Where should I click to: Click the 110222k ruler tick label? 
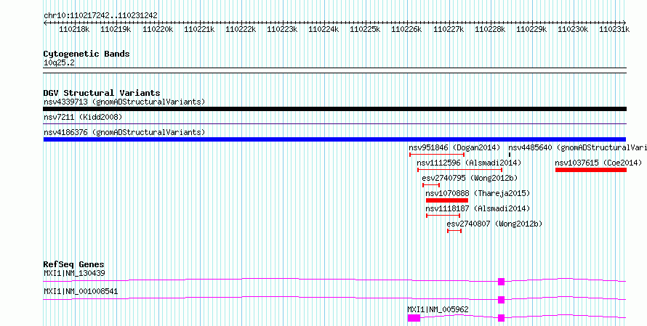pyautogui.click(x=241, y=29)
